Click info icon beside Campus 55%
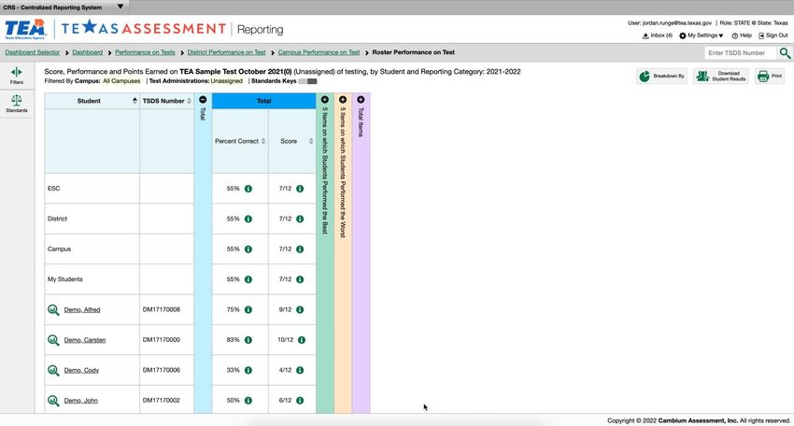The image size is (794, 426). point(248,249)
